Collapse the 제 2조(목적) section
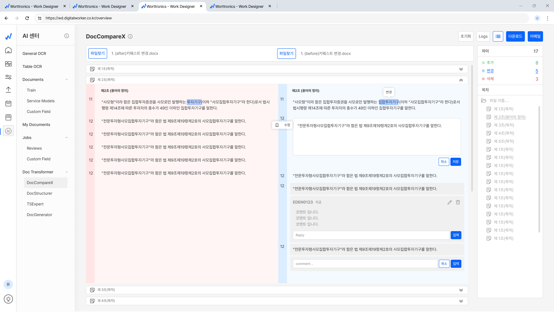 tap(461, 80)
